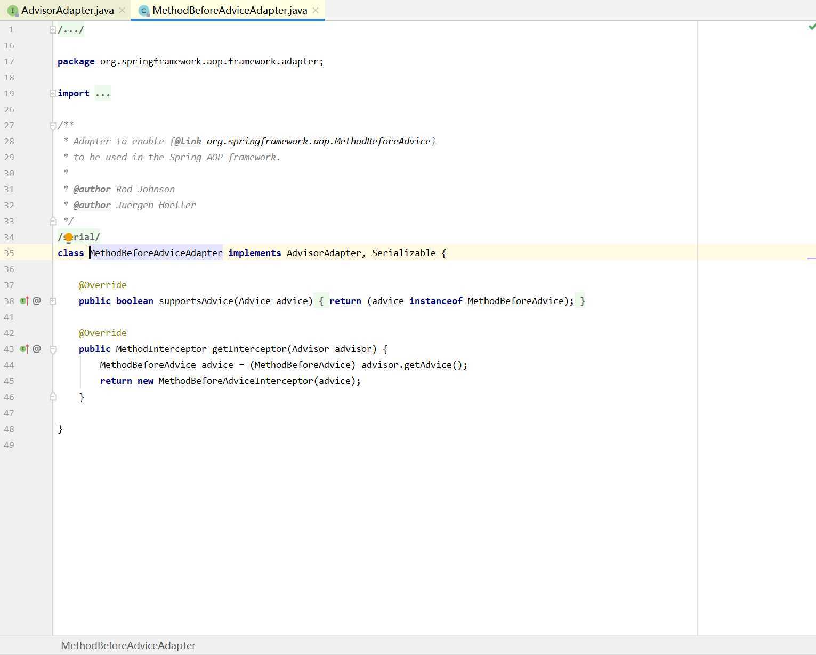Click the MethodInterceptor return type on line 43
The image size is (816, 655).
click(161, 349)
